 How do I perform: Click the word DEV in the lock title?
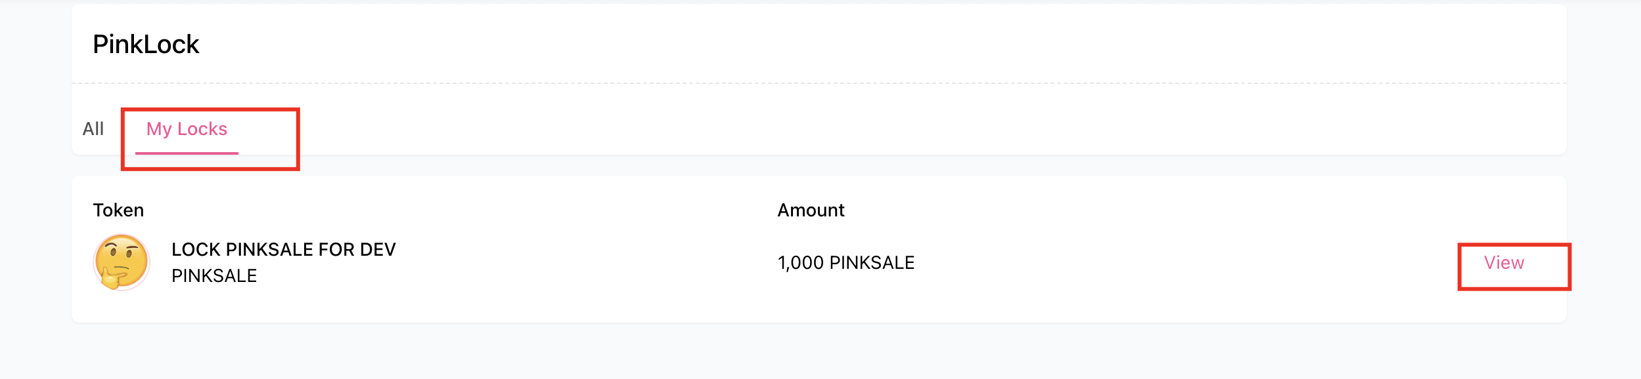[x=378, y=250]
